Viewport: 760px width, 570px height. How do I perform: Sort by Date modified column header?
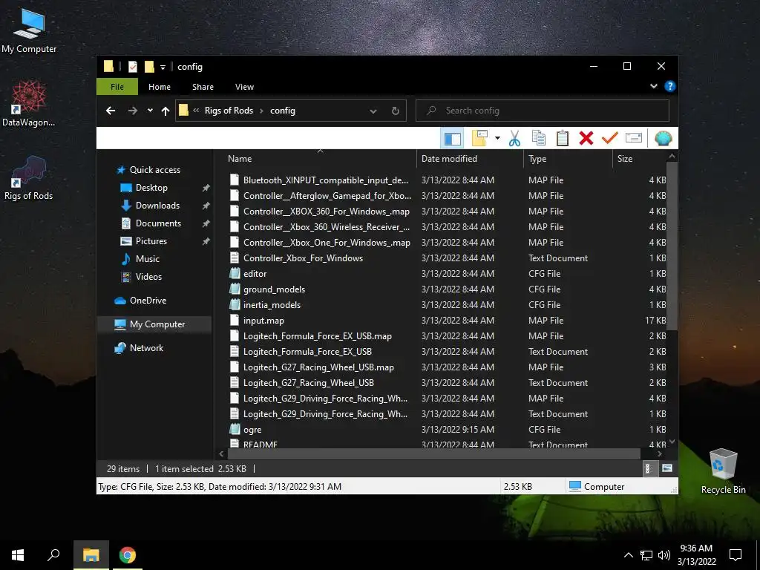click(470, 159)
